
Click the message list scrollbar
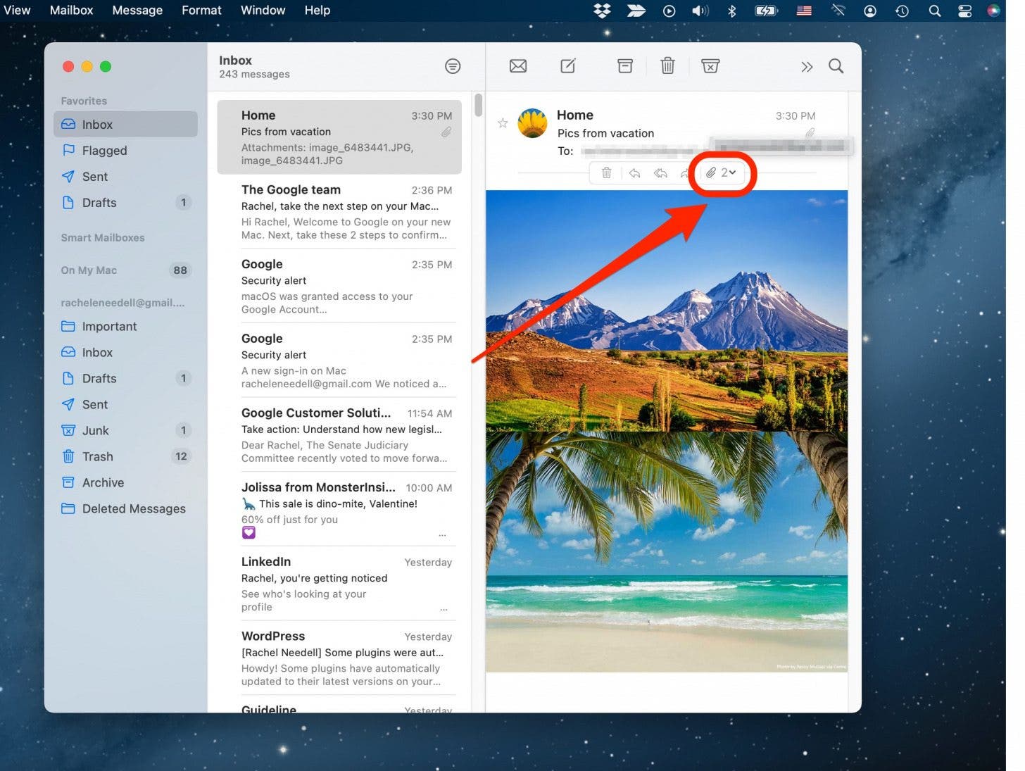[479, 106]
